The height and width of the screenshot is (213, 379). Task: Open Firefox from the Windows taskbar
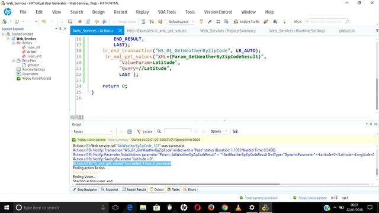(211, 208)
